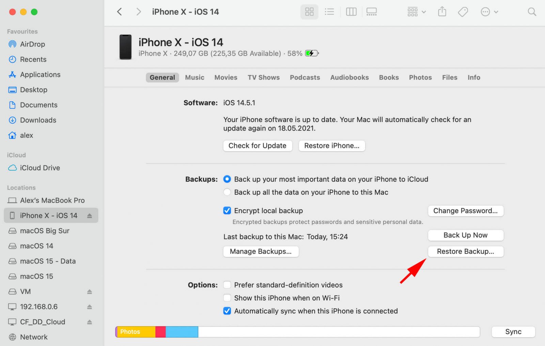Viewport: 545px width, 346px height.
Task: Click Check for Update
Action: pyautogui.click(x=258, y=145)
